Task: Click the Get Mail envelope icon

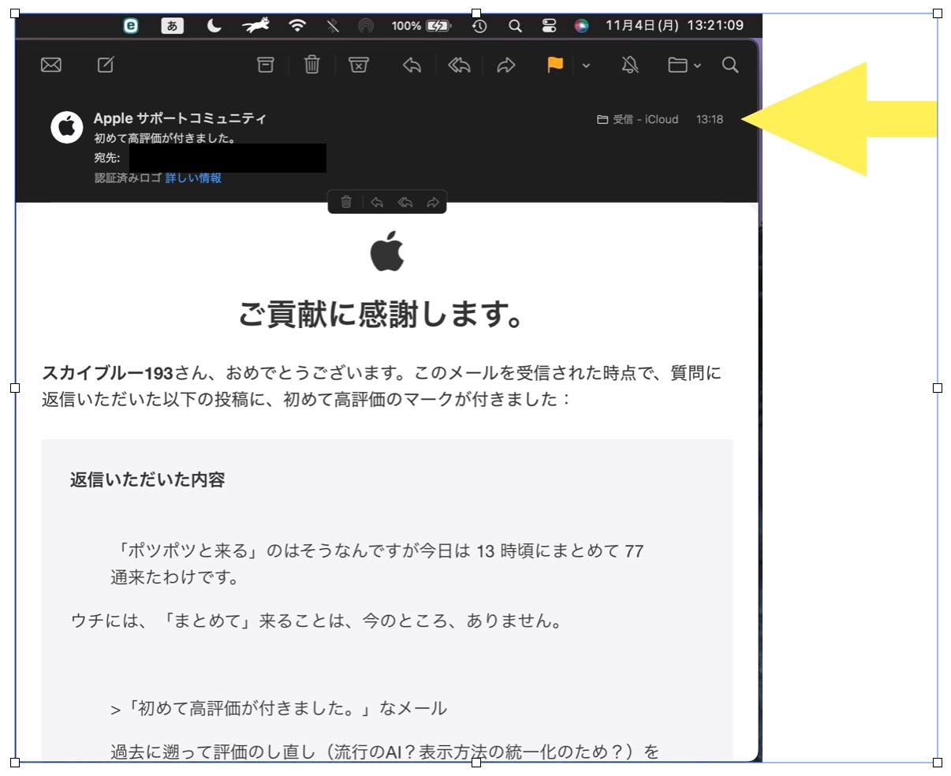Action: 51,65
